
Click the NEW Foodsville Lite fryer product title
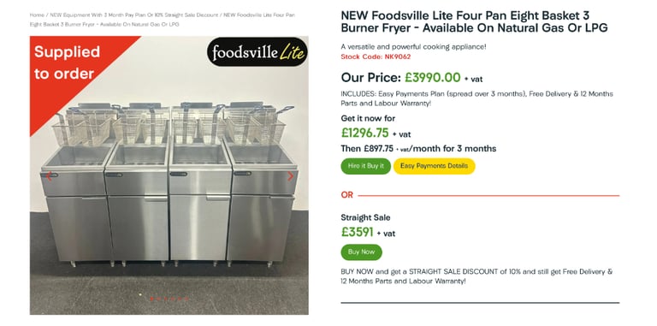tap(474, 21)
